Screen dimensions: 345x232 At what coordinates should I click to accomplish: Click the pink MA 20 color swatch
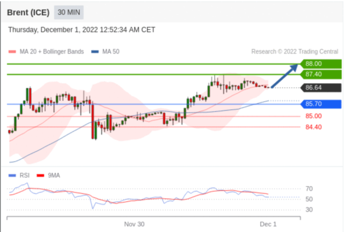[x=12, y=52]
